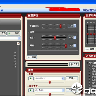96x96 pixels.
Task: Click the 语音效果 panel header
Action: (x=90, y=56)
